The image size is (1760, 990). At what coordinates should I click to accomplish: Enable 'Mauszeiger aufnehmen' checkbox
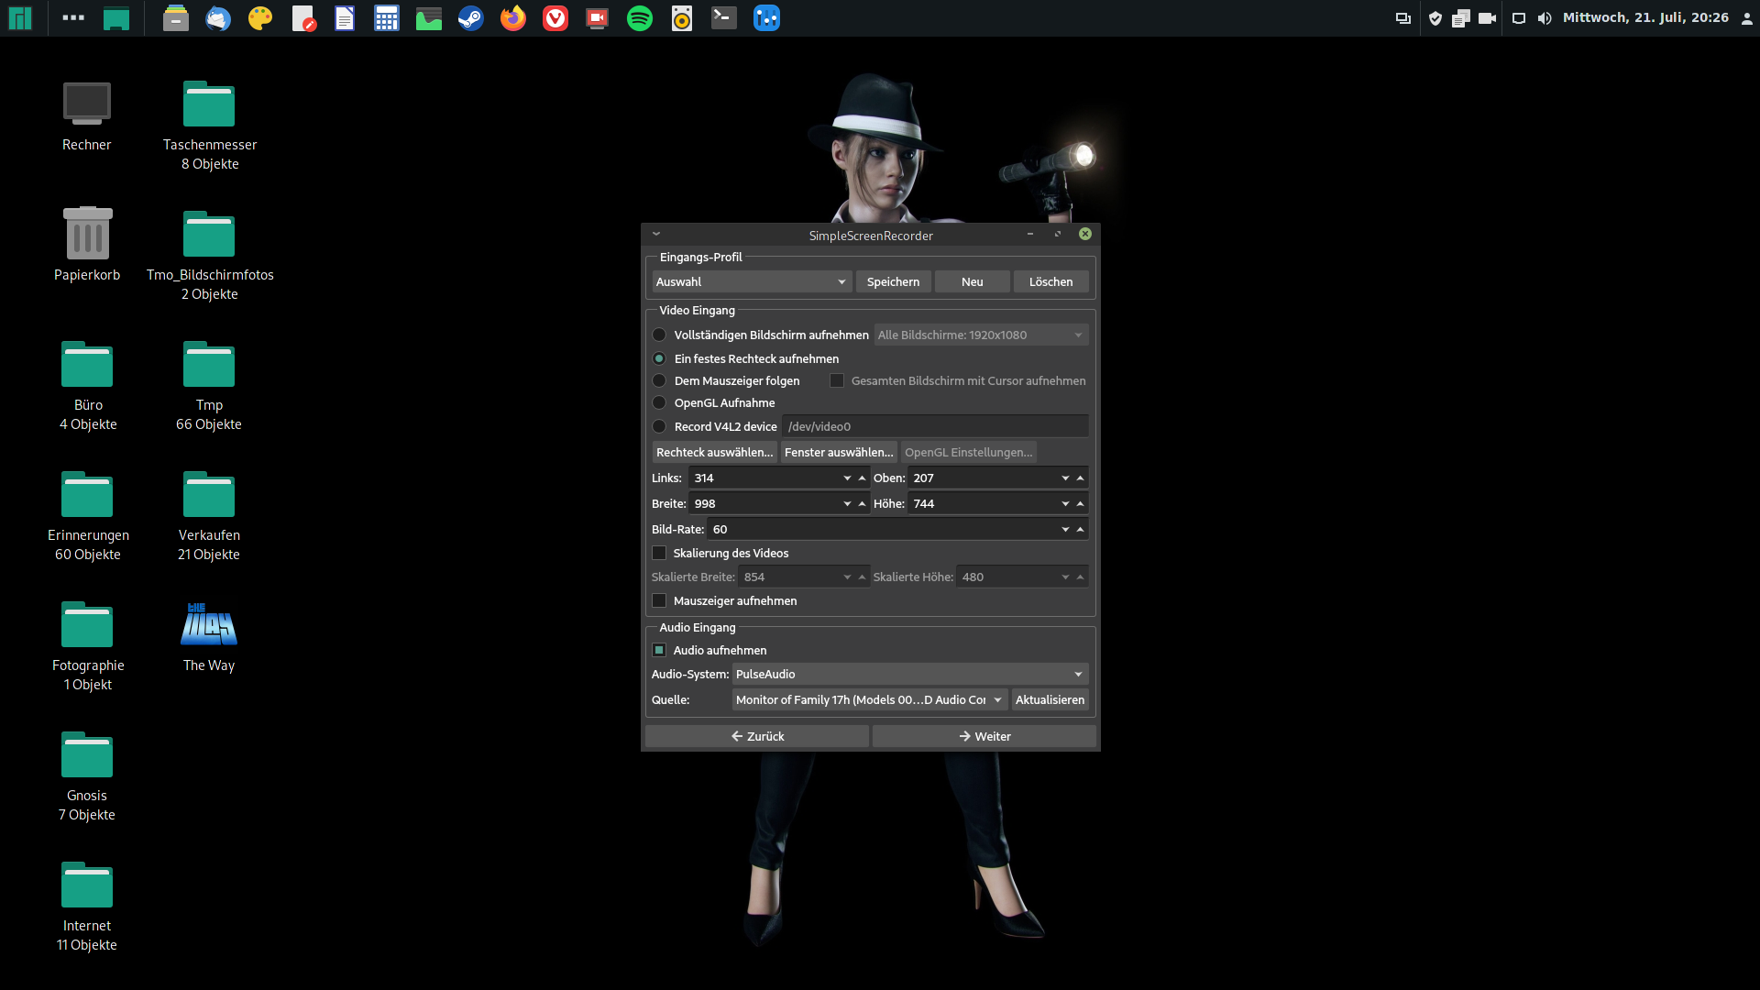point(659,600)
